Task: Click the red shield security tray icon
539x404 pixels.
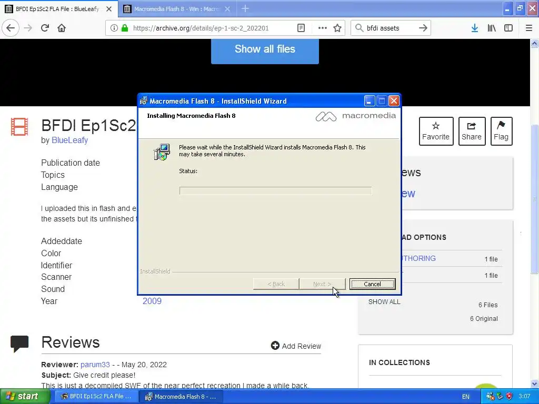Action: tap(509, 397)
